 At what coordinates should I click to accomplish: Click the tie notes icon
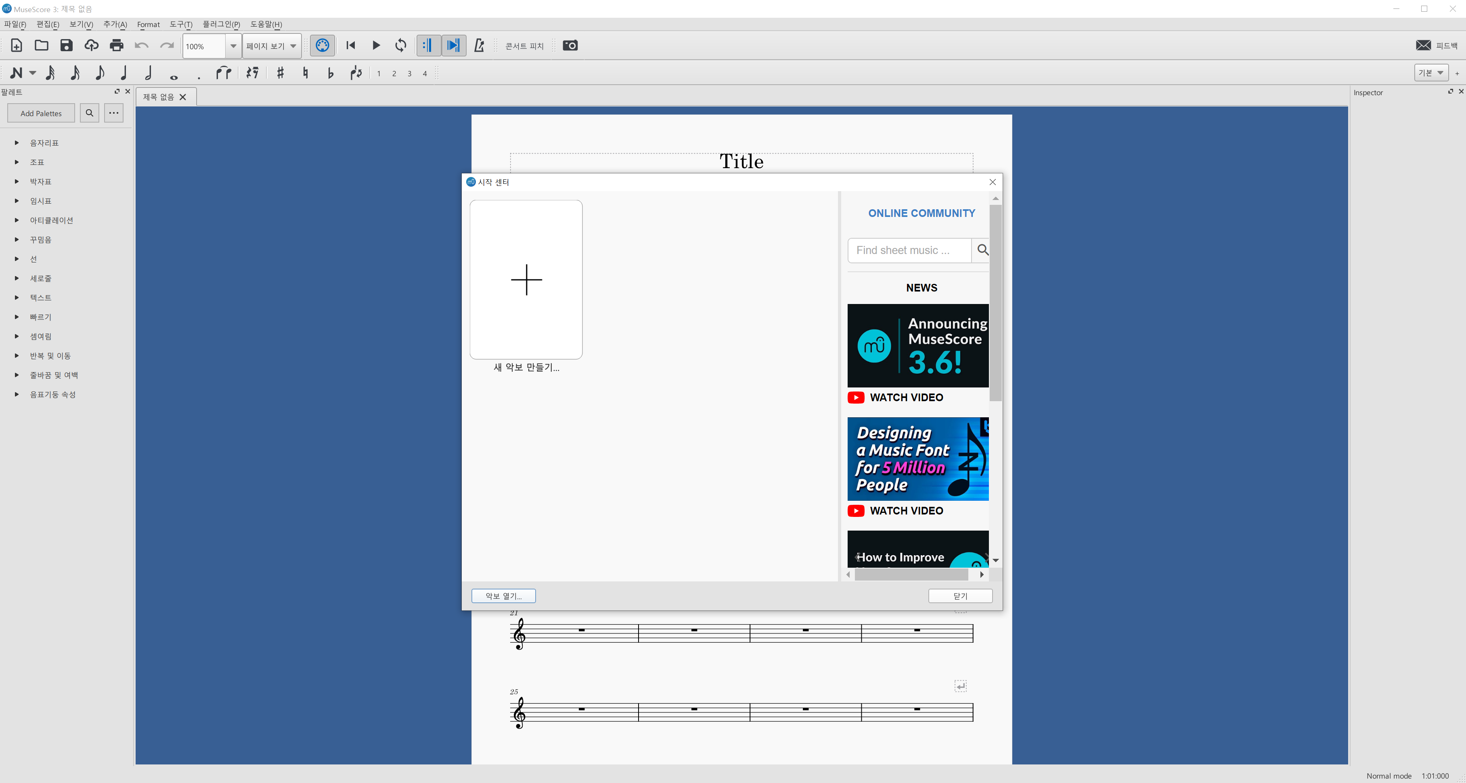pos(223,73)
